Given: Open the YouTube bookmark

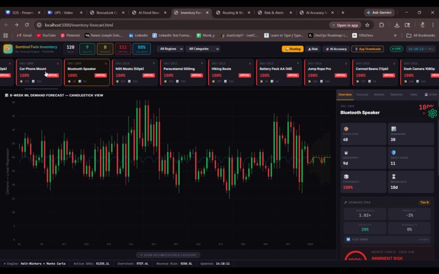Looking at the screenshot, I should pos(46,35).
